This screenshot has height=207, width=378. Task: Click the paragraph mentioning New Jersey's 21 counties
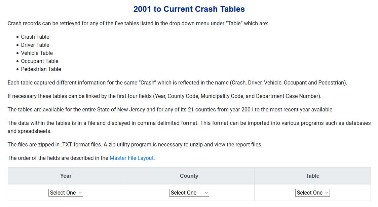pos(171,109)
